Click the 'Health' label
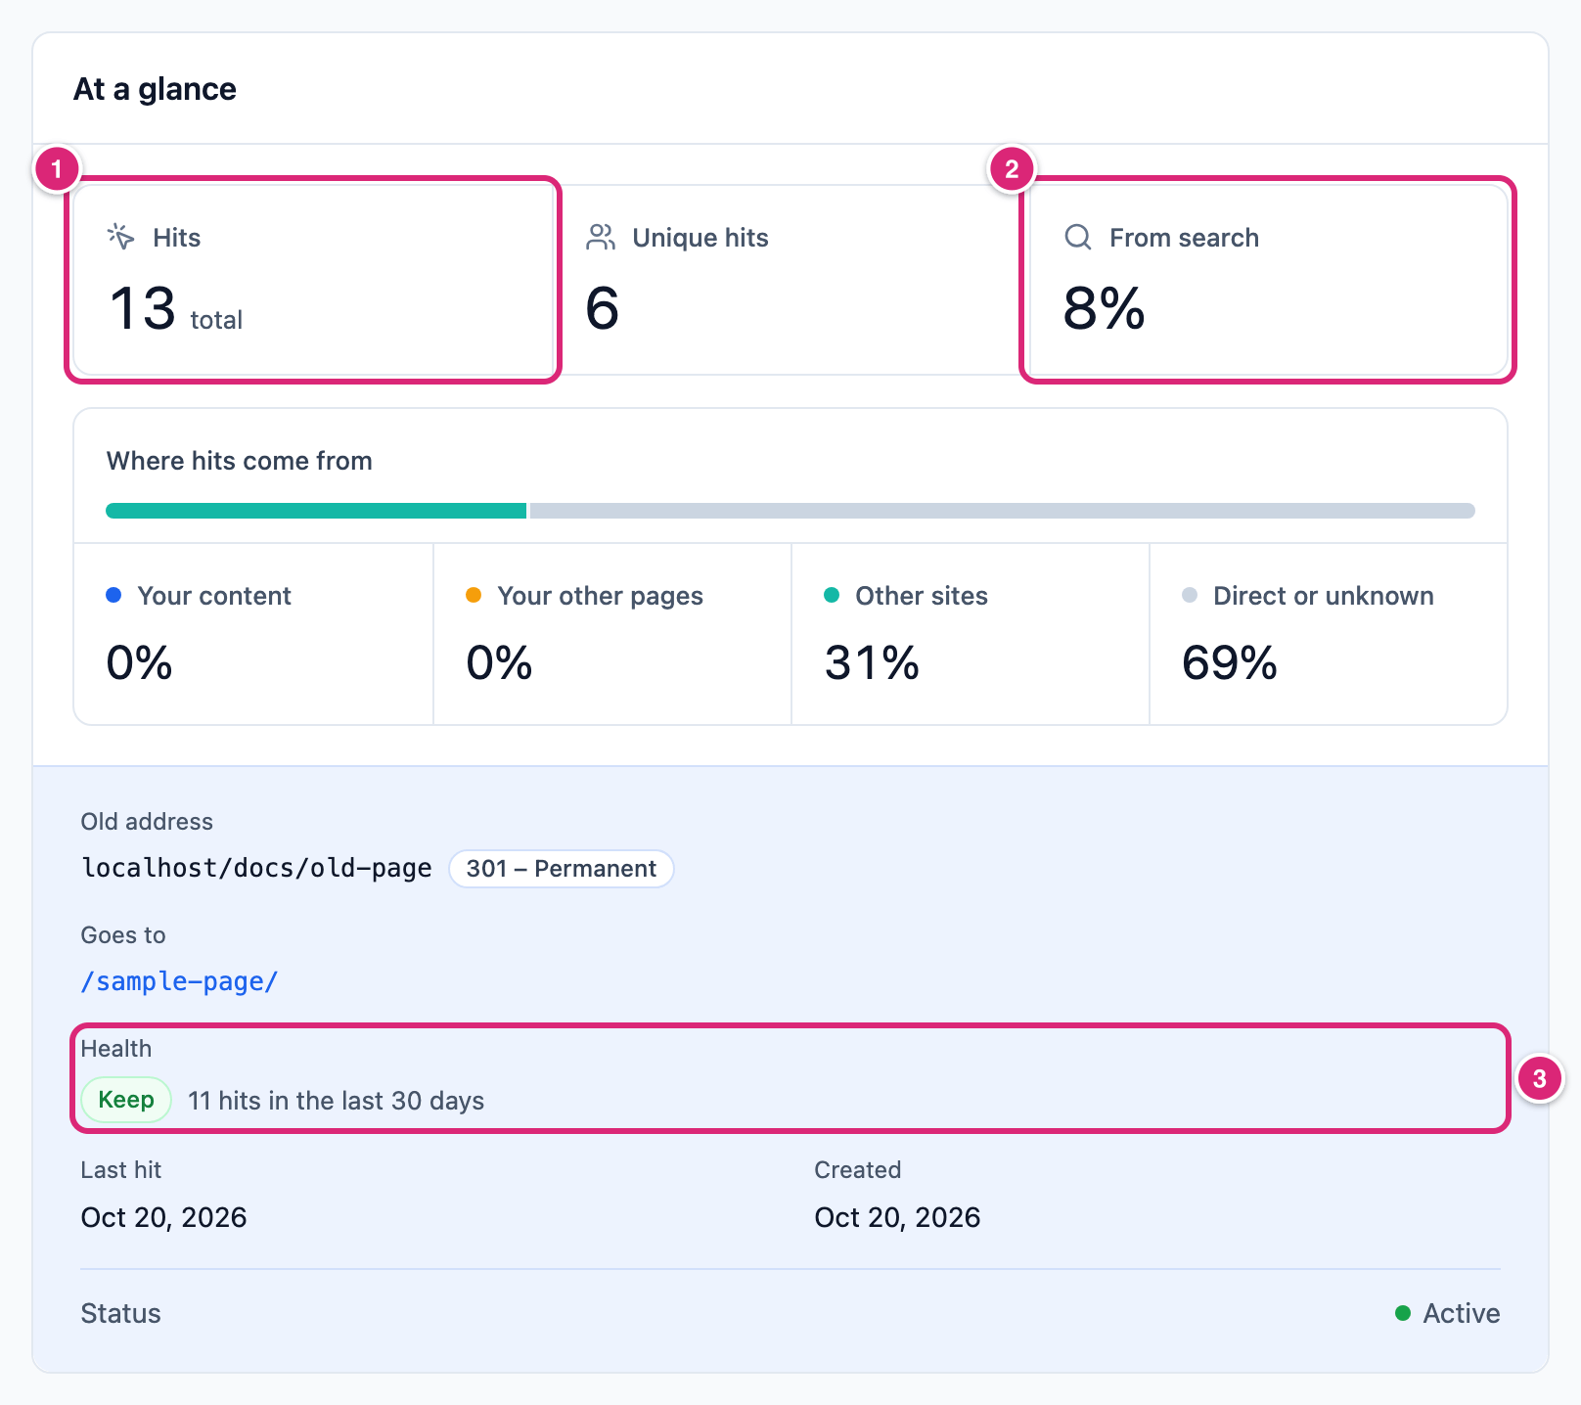The image size is (1581, 1405). pyautogui.click(x=116, y=1049)
